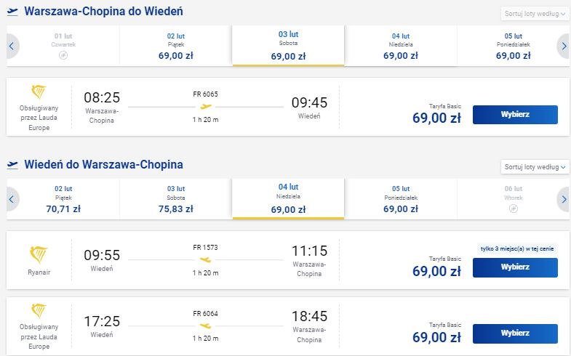Choose the 17:25 flight FR 6064 with Wybierz
This screenshot has height=356, width=571.
pyautogui.click(x=515, y=333)
